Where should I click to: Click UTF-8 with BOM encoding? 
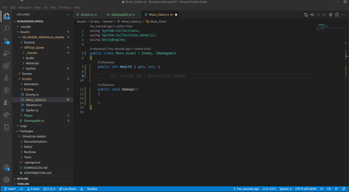(x=306, y=189)
